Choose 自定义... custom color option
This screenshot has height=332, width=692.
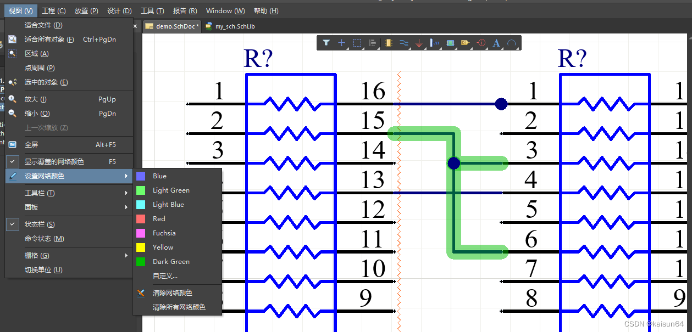point(165,276)
